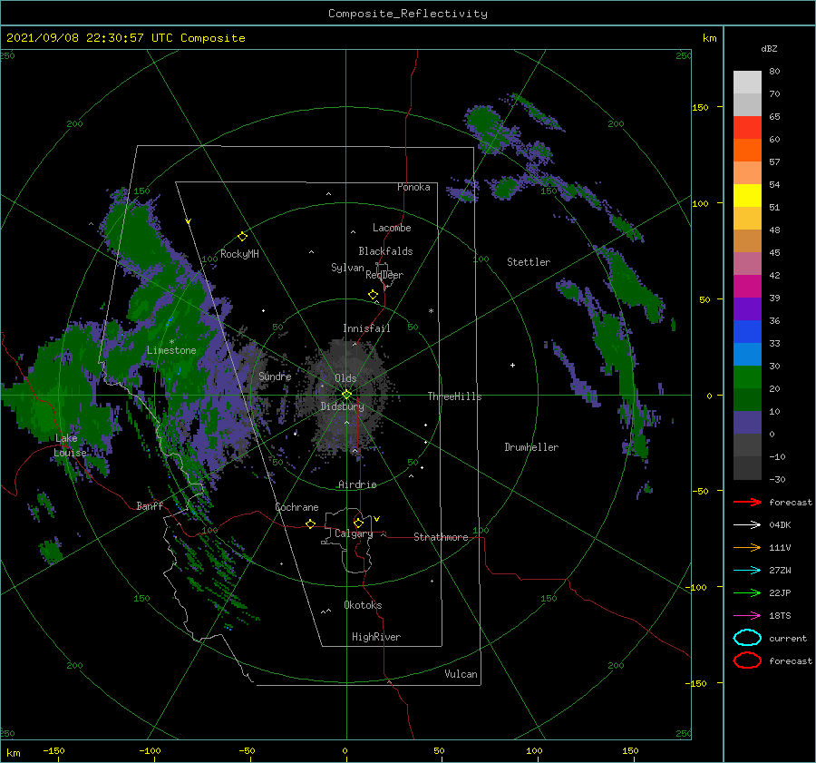
Task: Click the yellow diamond marker below Cochrane
Action: click(311, 523)
